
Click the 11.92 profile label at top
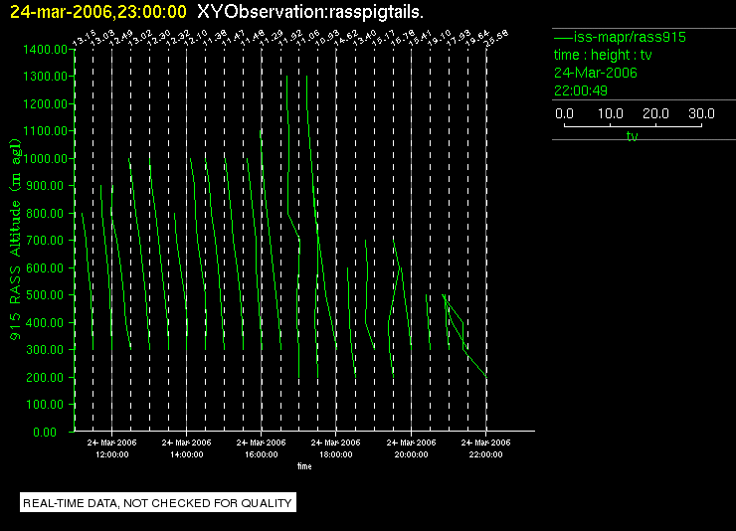coord(290,38)
